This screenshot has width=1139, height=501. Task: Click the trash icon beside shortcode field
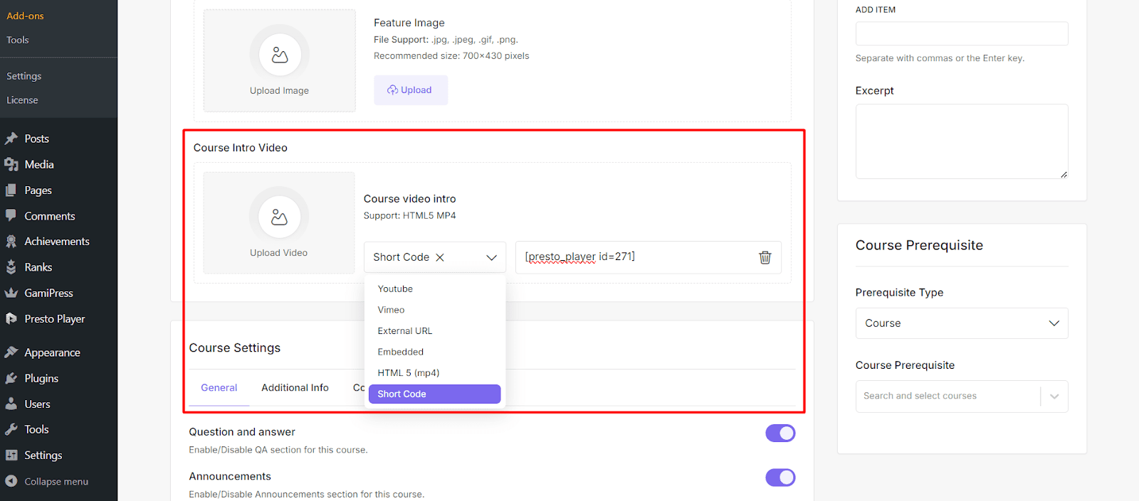click(x=765, y=257)
